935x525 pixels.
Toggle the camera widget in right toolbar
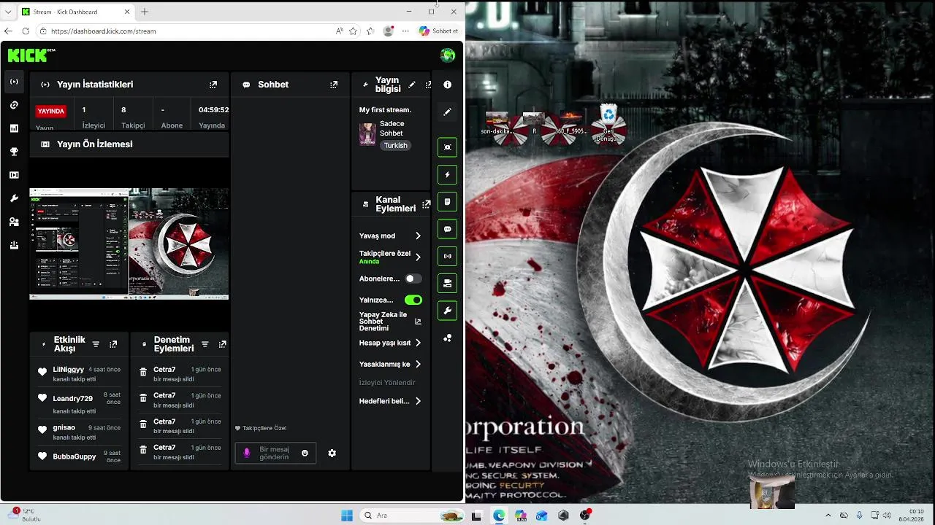tap(447, 284)
